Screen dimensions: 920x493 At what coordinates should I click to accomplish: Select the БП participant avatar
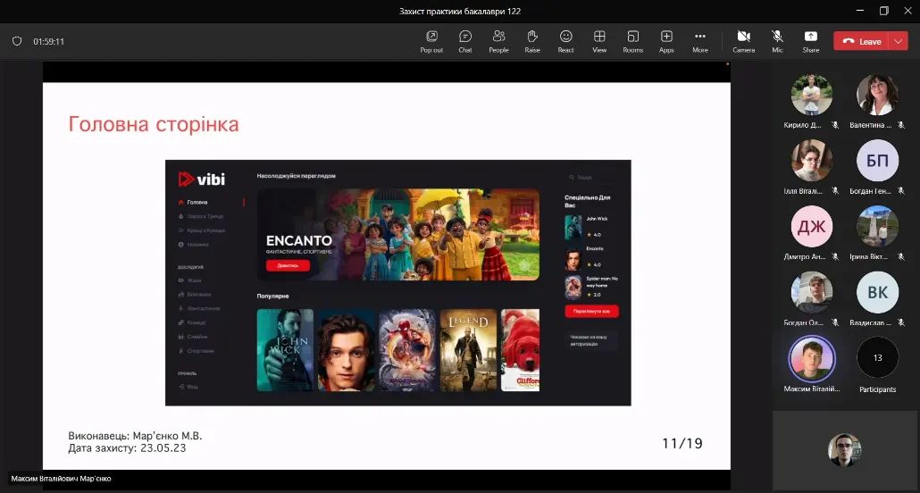[x=877, y=160]
